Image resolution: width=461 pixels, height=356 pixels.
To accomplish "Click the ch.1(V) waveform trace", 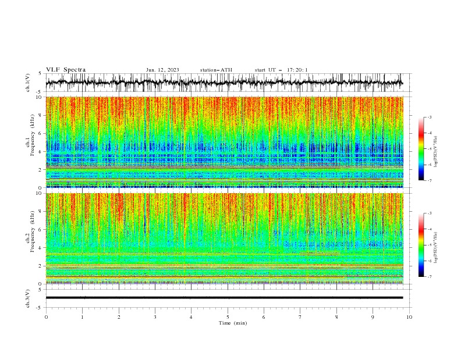I will click(x=225, y=83).
